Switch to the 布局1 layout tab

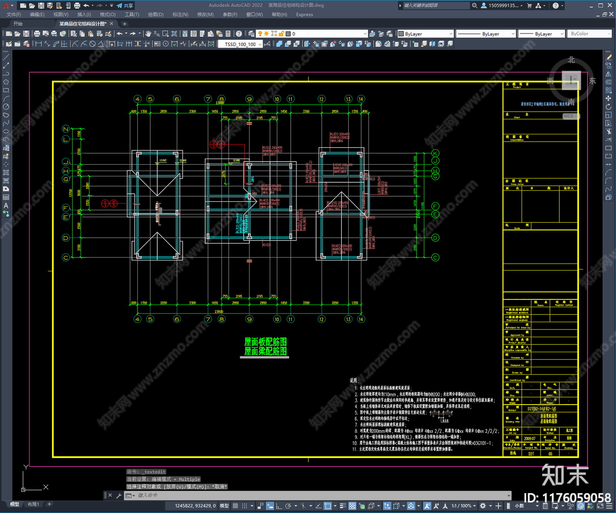coord(33,504)
